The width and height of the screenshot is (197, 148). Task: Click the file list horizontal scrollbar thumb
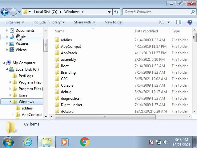tap(105, 117)
